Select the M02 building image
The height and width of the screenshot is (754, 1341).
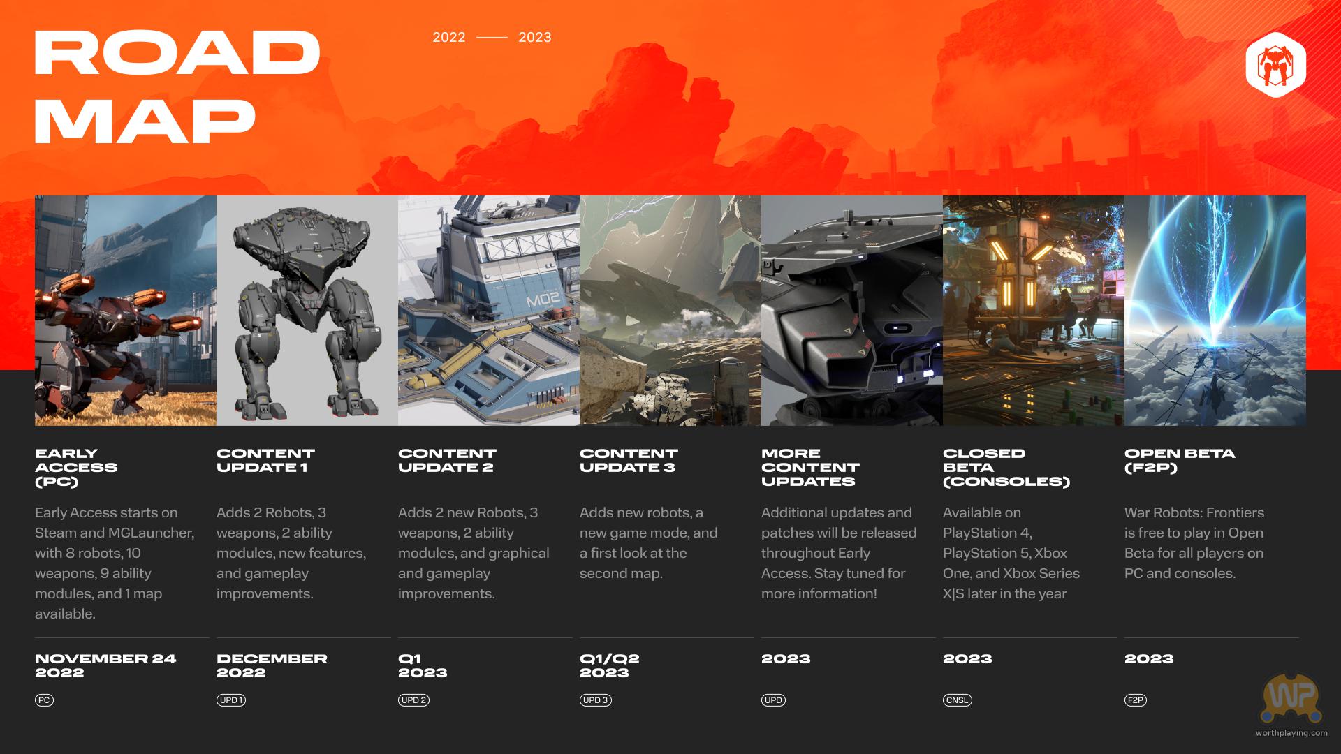489,311
